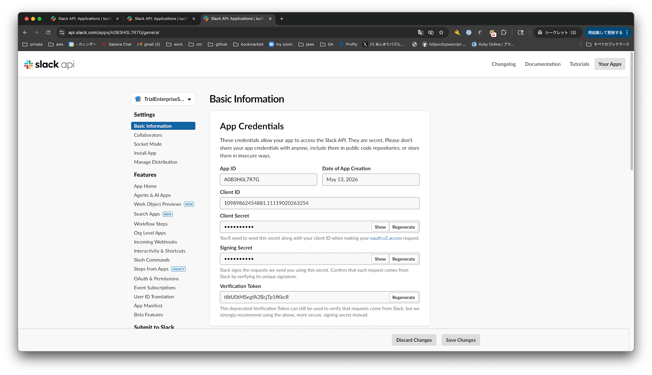The image size is (652, 375).
Task: Bookmark this page with the star icon
Action: click(x=441, y=32)
